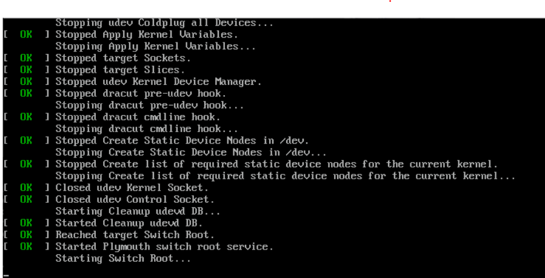Screen dimensions: 545x278
Task: Select the "Closed udev Control Socket" line
Action: 135,199
